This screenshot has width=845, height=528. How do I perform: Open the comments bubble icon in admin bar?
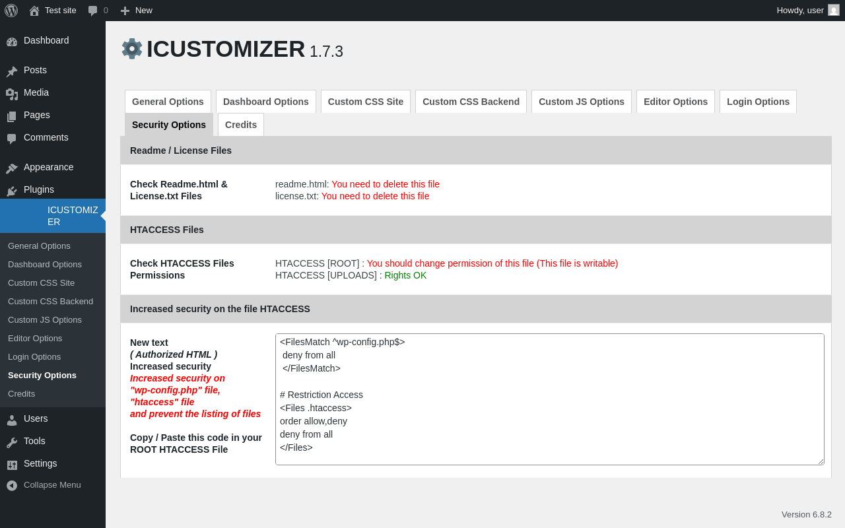pos(93,11)
